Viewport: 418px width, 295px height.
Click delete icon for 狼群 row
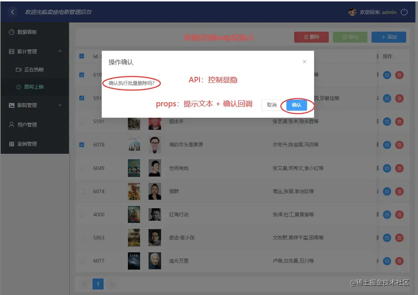click(x=399, y=191)
